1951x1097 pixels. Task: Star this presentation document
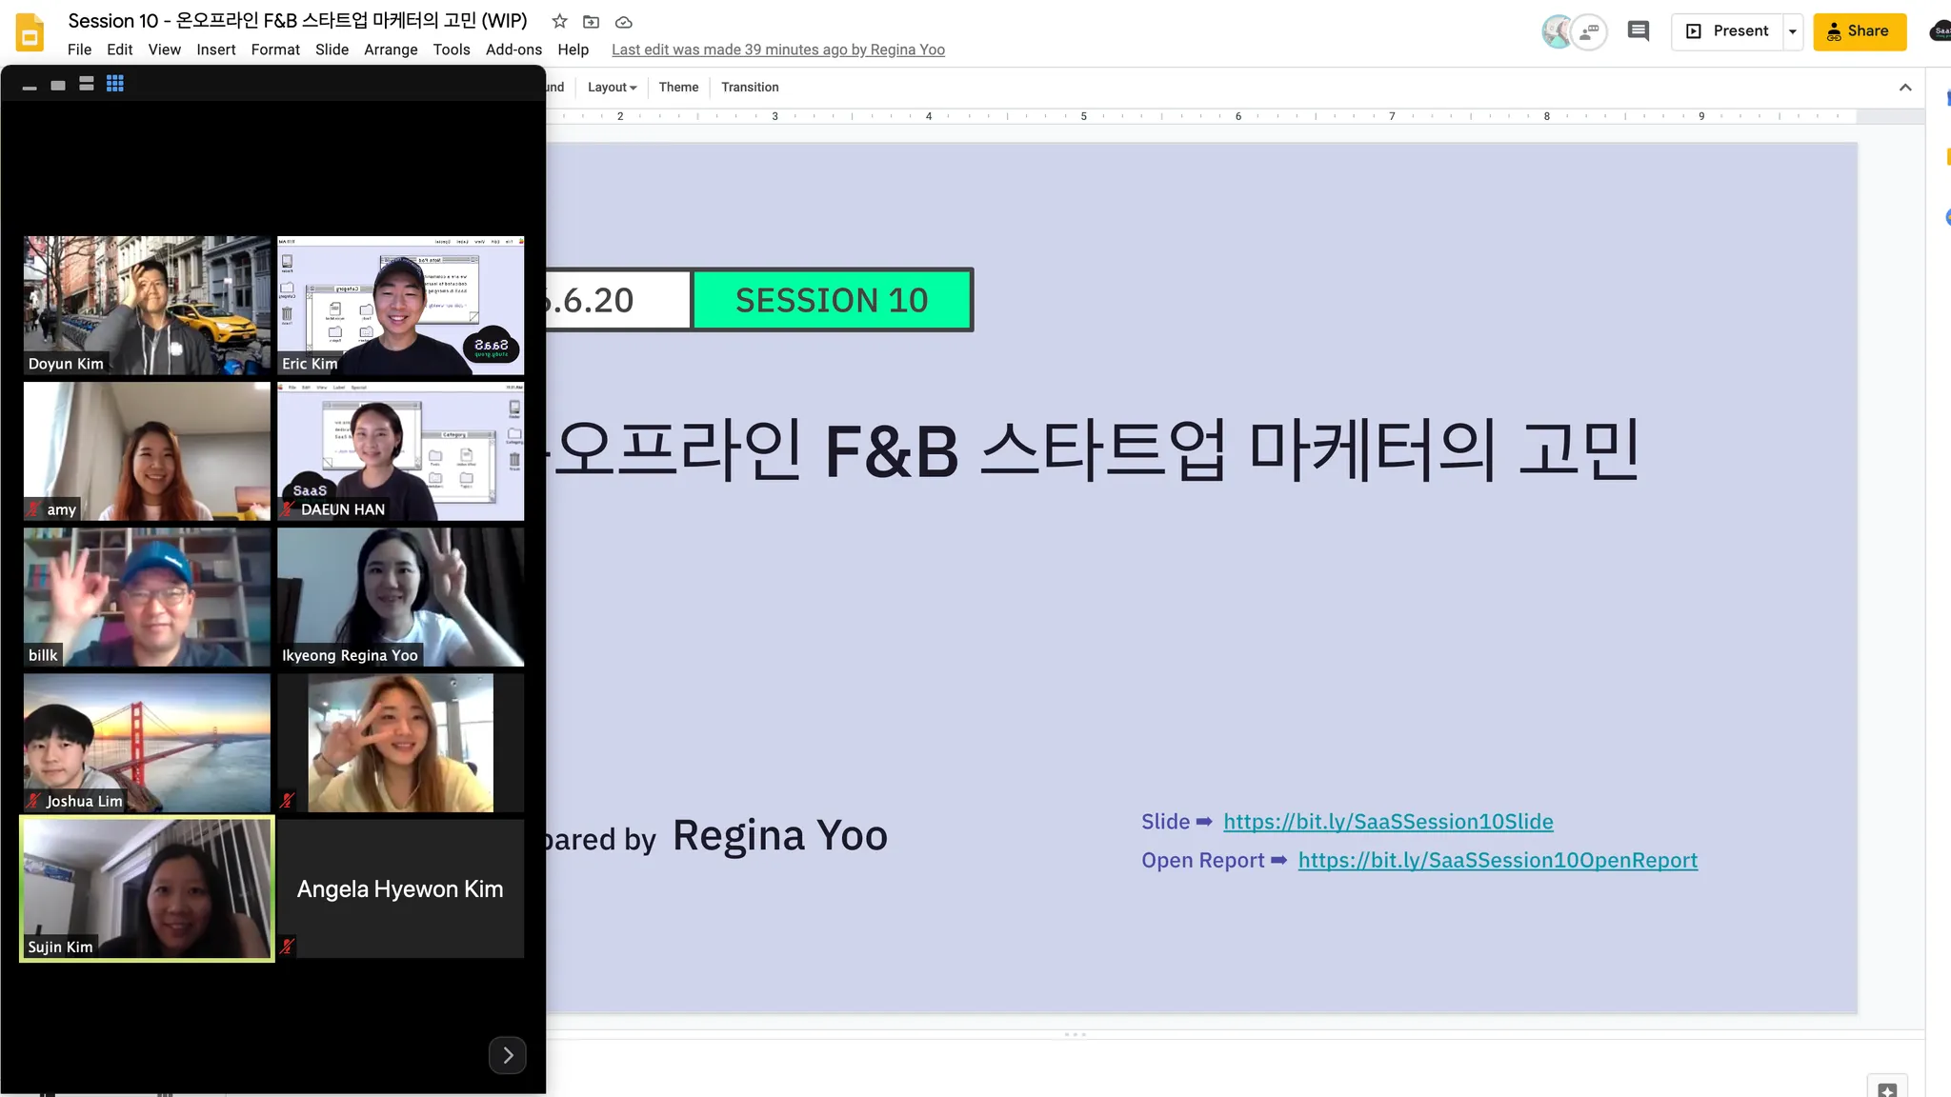(560, 21)
